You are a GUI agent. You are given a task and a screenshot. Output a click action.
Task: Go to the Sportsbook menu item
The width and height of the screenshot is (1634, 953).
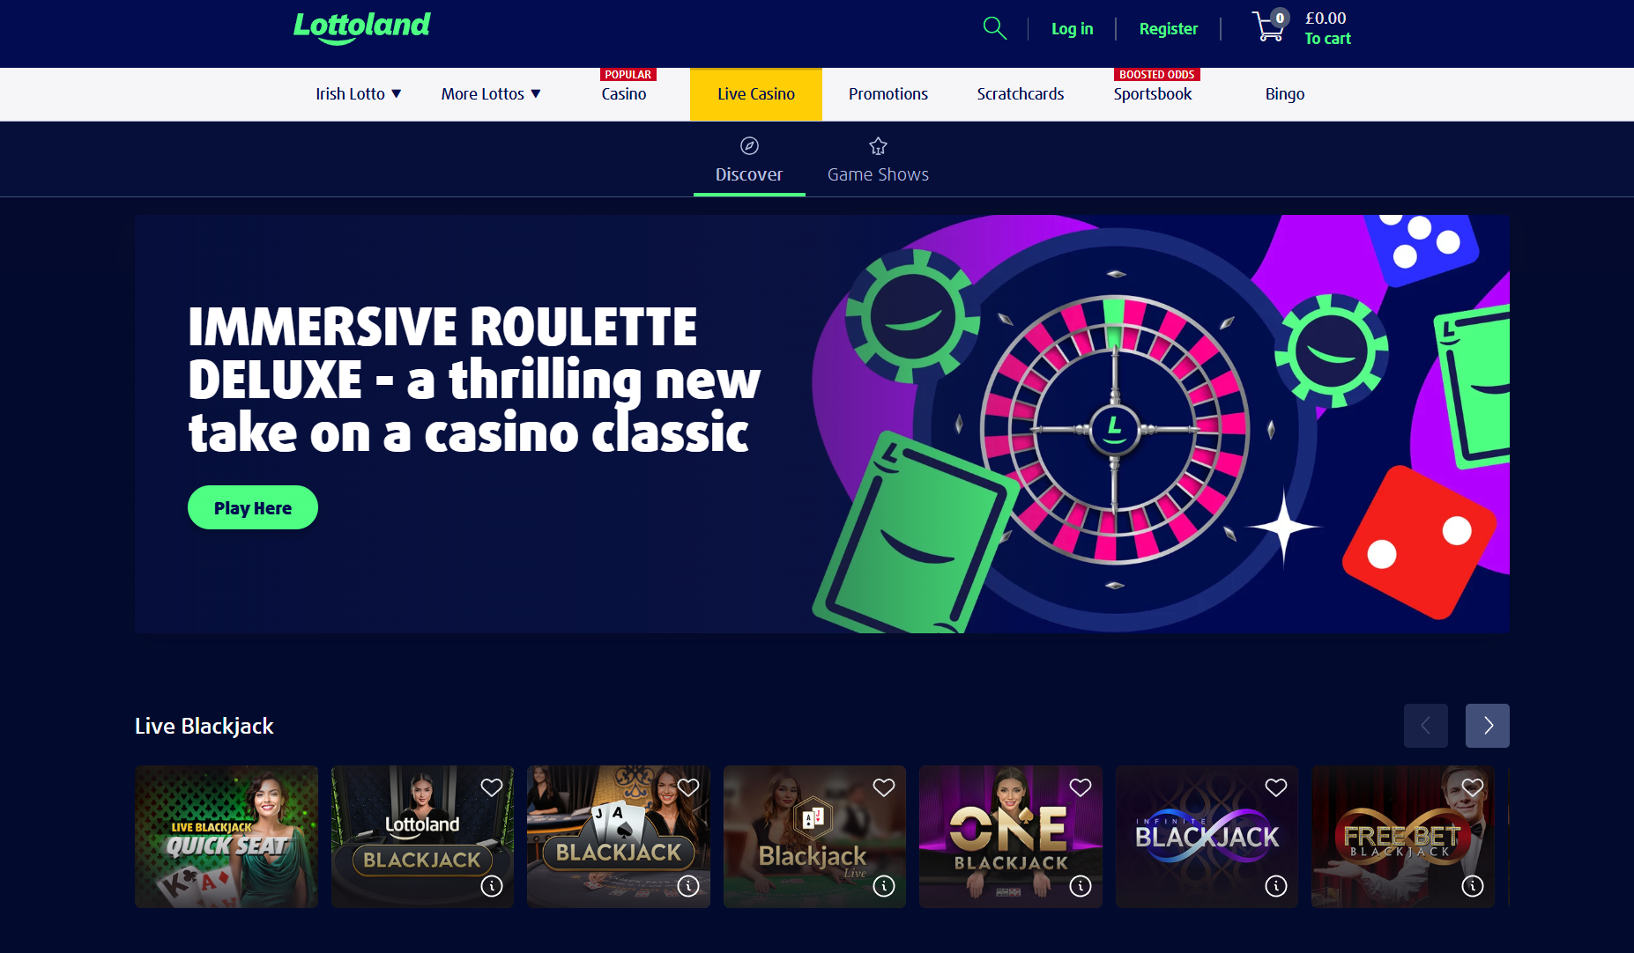[x=1153, y=94]
